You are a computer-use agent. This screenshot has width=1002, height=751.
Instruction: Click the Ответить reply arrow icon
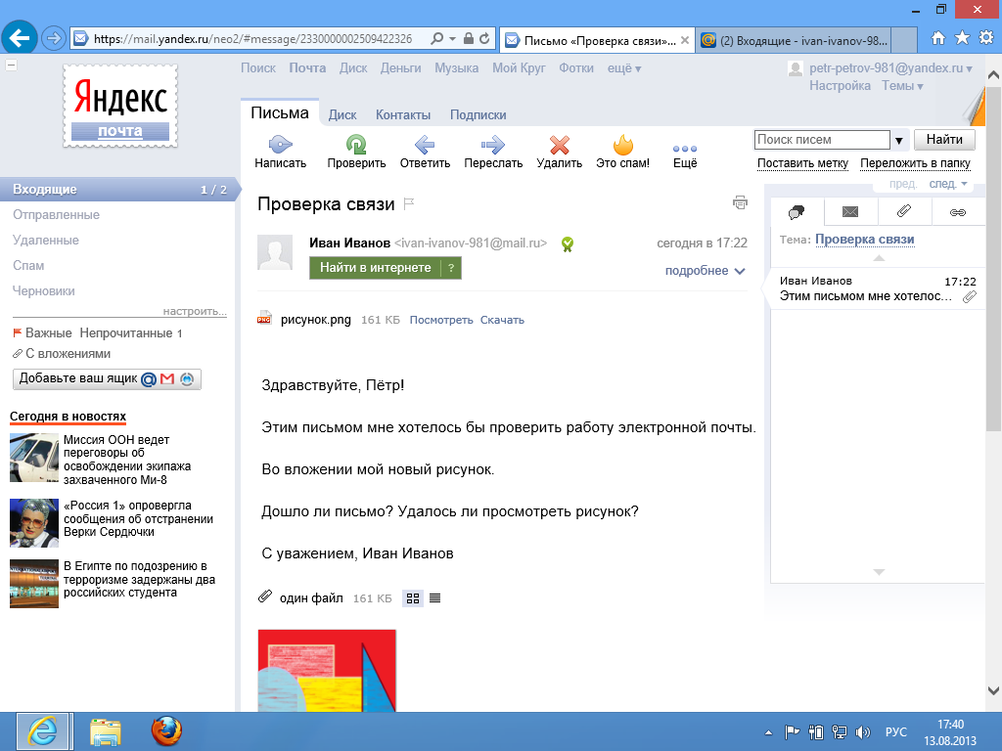coord(425,145)
